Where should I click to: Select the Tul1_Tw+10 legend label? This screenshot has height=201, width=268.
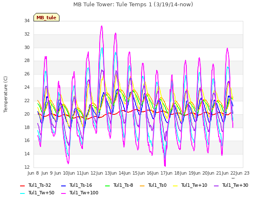pos(194,185)
